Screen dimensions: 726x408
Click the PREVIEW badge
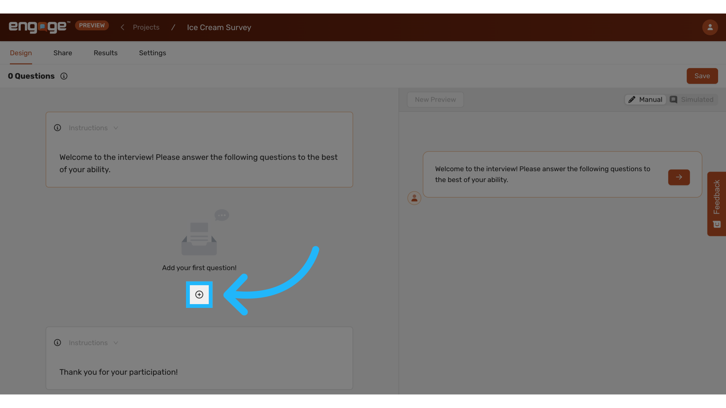point(92,25)
